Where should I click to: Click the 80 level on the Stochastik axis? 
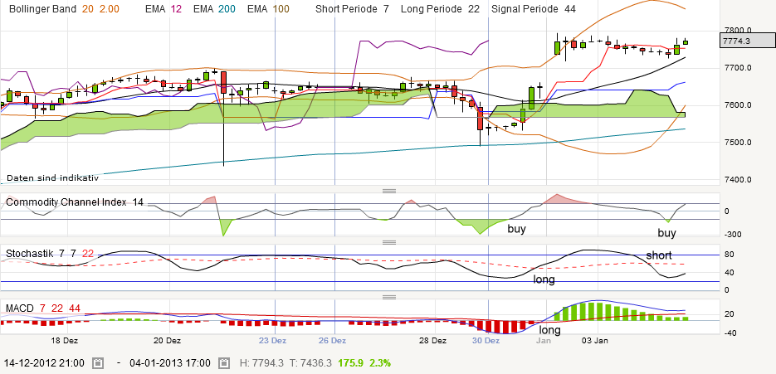click(729, 255)
